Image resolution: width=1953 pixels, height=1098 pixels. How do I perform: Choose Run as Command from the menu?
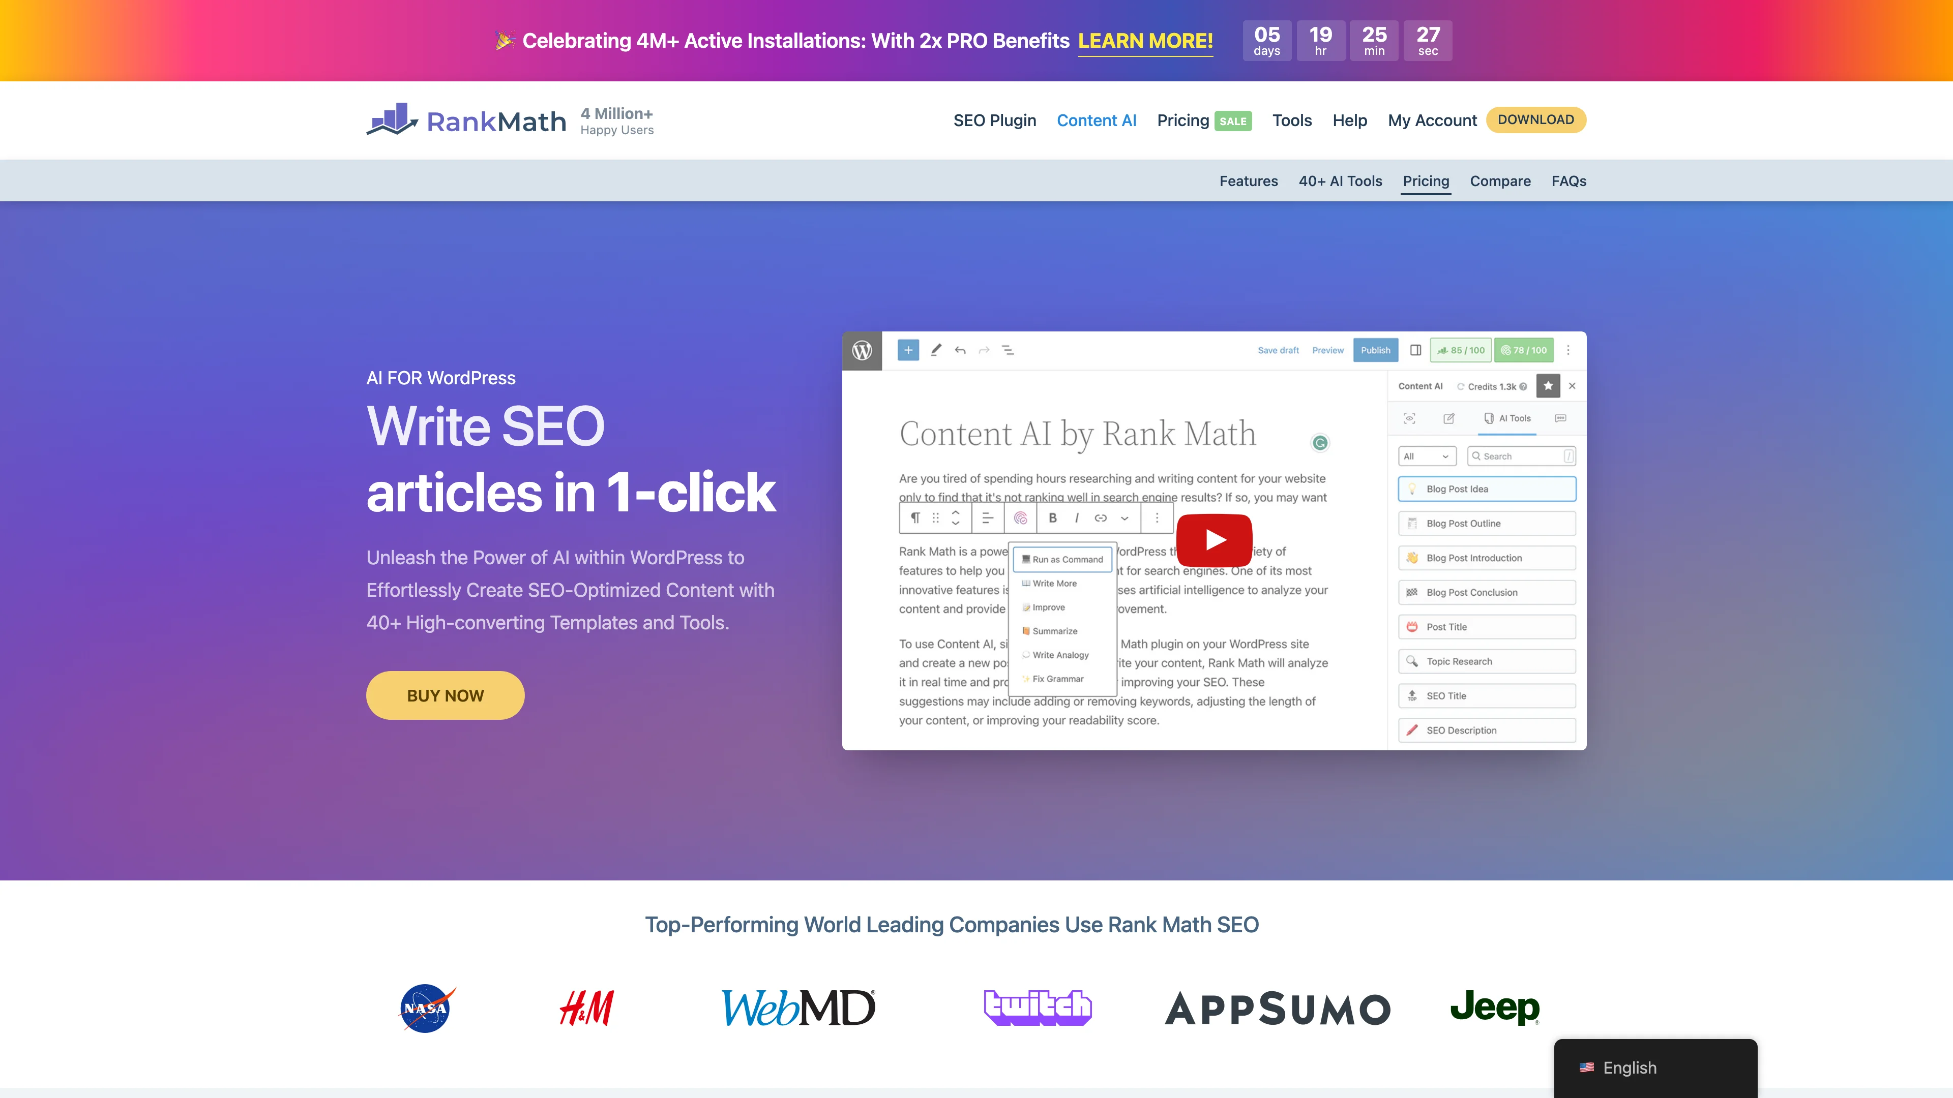1063,559
